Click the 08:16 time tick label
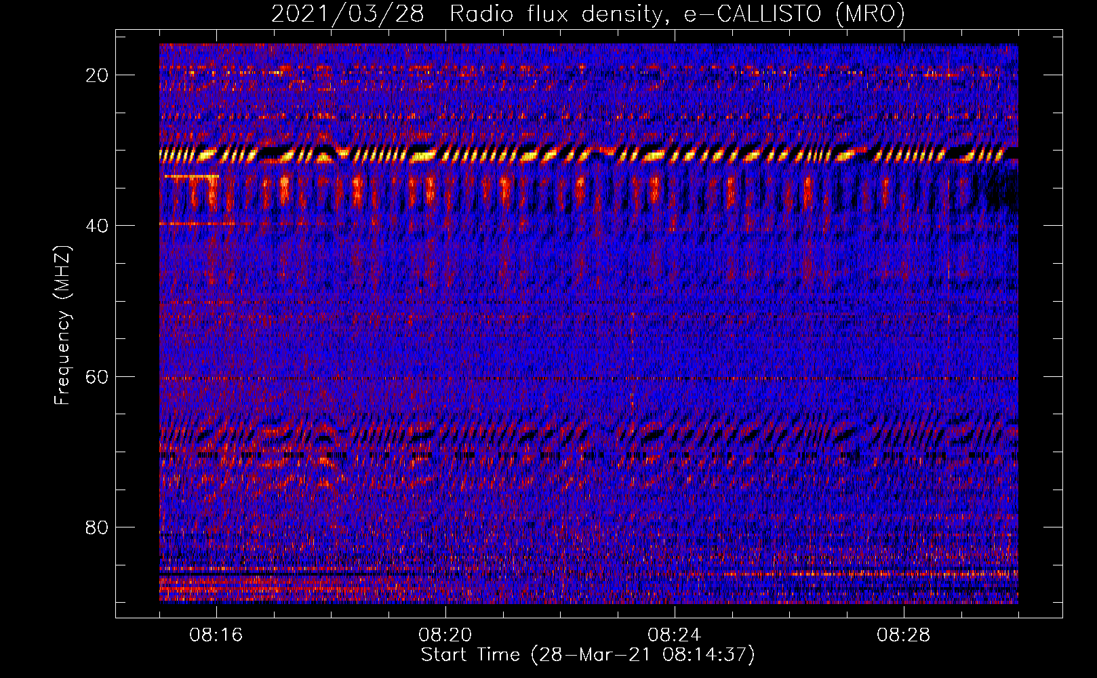Screen dimensions: 1097x678 click(x=216, y=635)
